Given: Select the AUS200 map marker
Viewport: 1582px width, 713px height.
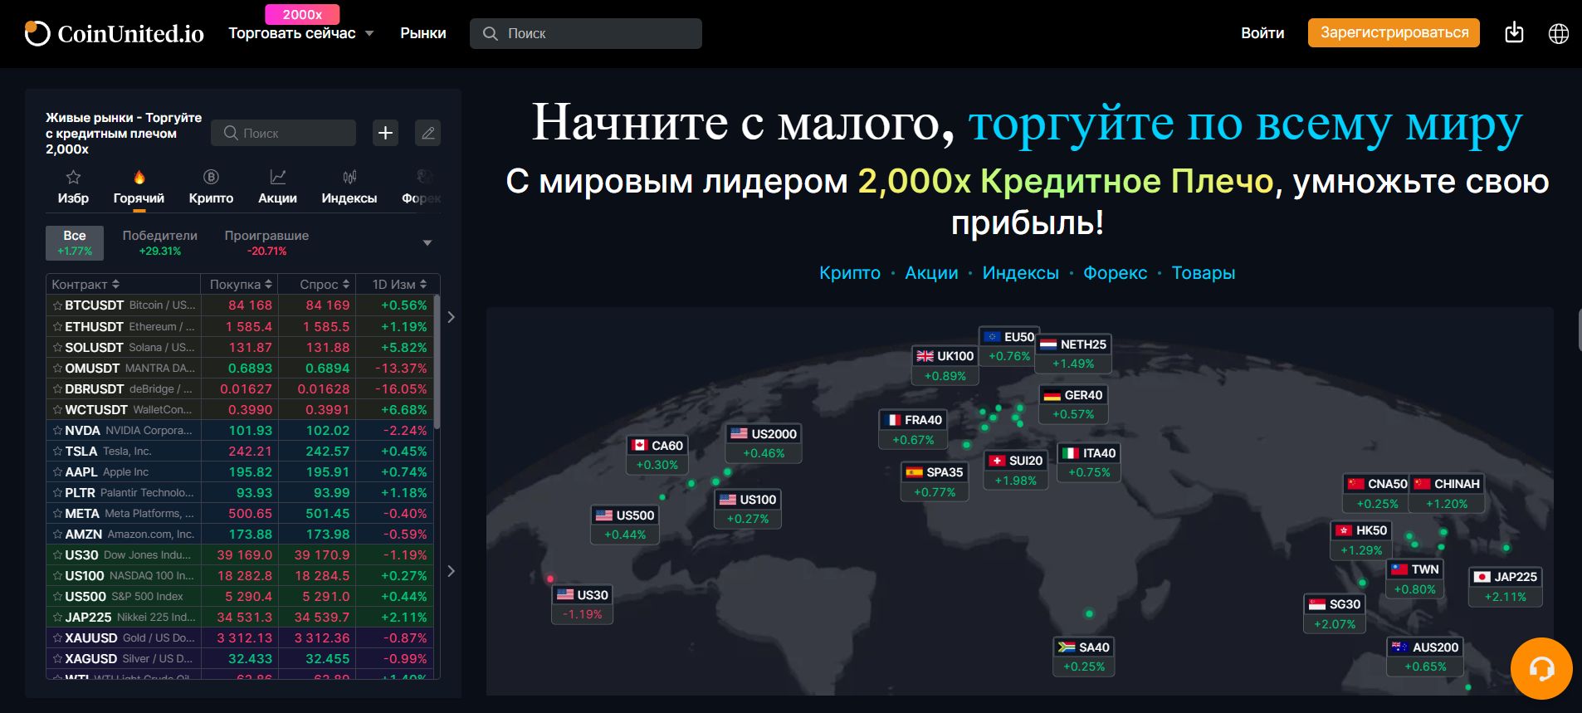Looking at the screenshot, I should [1425, 657].
